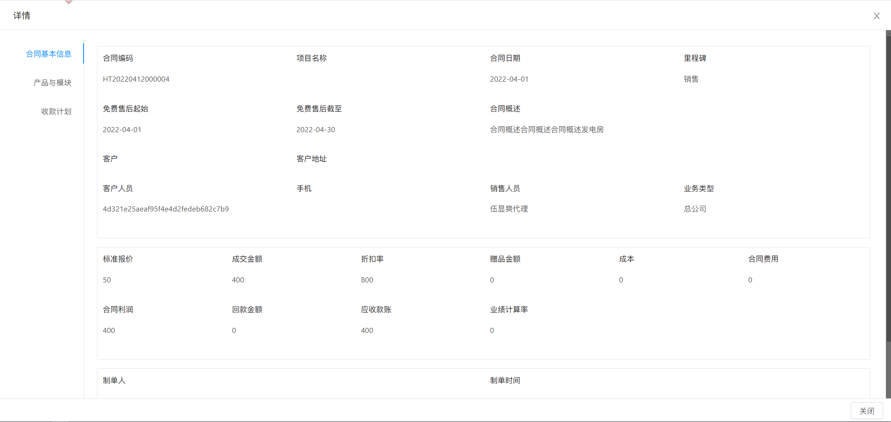Click the 项目名称 label
891x422 pixels.
coord(311,58)
